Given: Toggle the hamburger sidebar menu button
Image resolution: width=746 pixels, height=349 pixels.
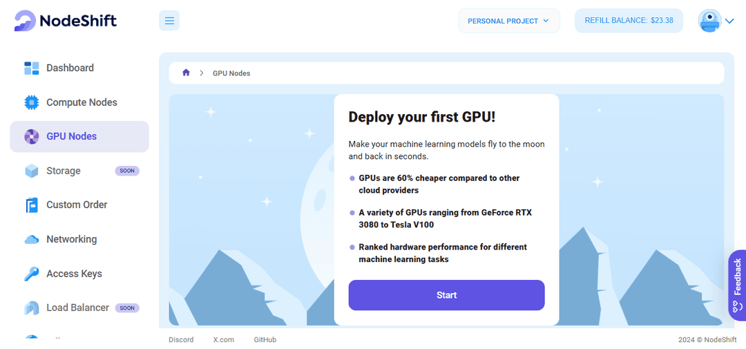Looking at the screenshot, I should 169,21.
